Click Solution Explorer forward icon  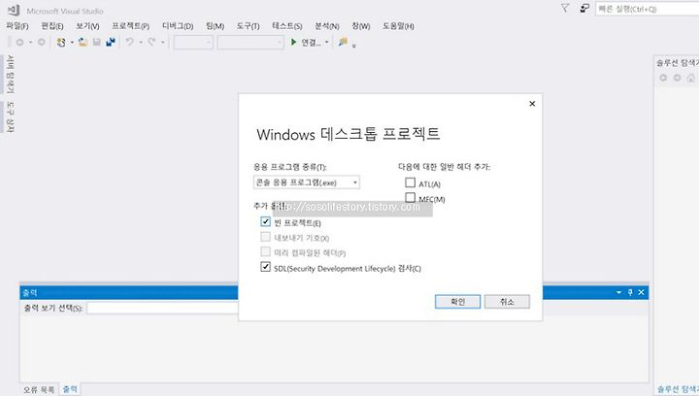click(678, 78)
